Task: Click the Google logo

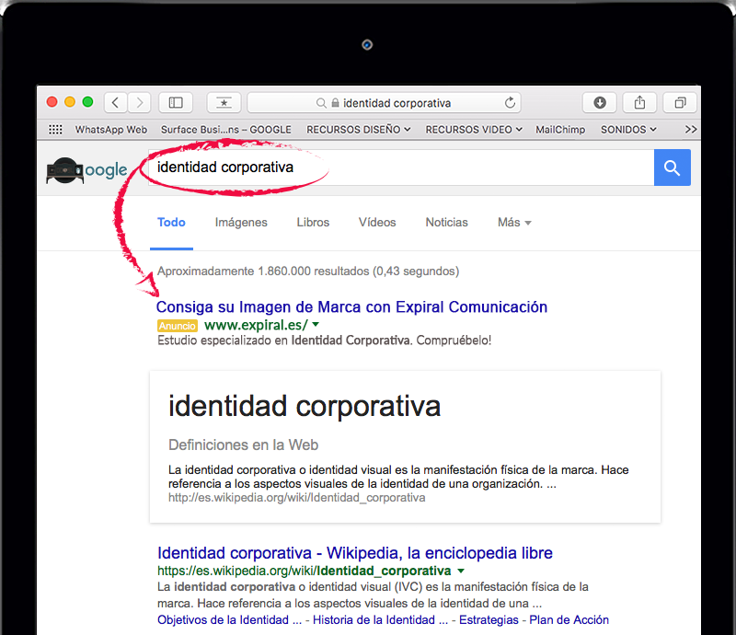Action: click(x=86, y=170)
